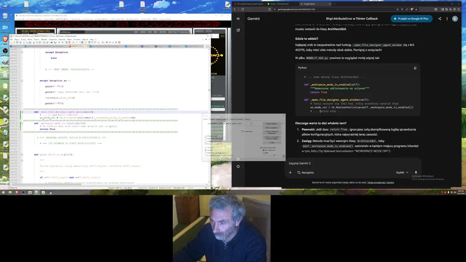Image resolution: width=466 pixels, height=262 pixels.
Task: Click heading 'Dlaczego warto to dać właśnie tam?'
Action: tap(321, 123)
